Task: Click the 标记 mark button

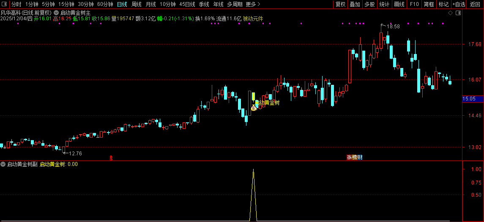Action: (x=443, y=4)
